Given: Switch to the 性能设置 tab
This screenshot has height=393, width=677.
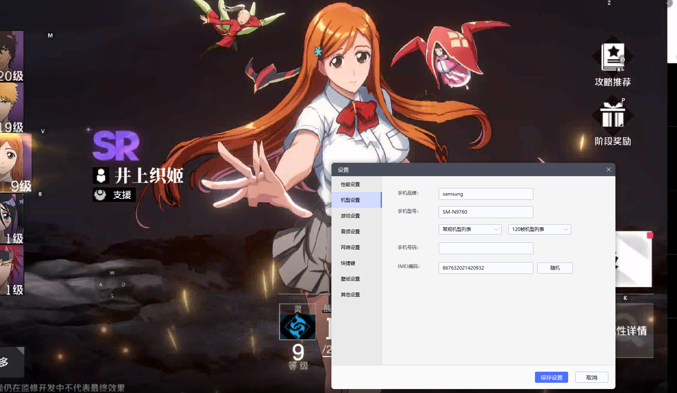Looking at the screenshot, I should [x=350, y=184].
